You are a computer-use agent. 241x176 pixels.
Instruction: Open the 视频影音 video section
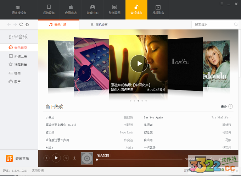pos(158,10)
